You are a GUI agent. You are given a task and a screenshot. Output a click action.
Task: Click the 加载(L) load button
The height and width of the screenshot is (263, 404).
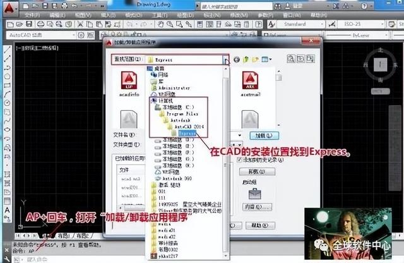(264, 135)
